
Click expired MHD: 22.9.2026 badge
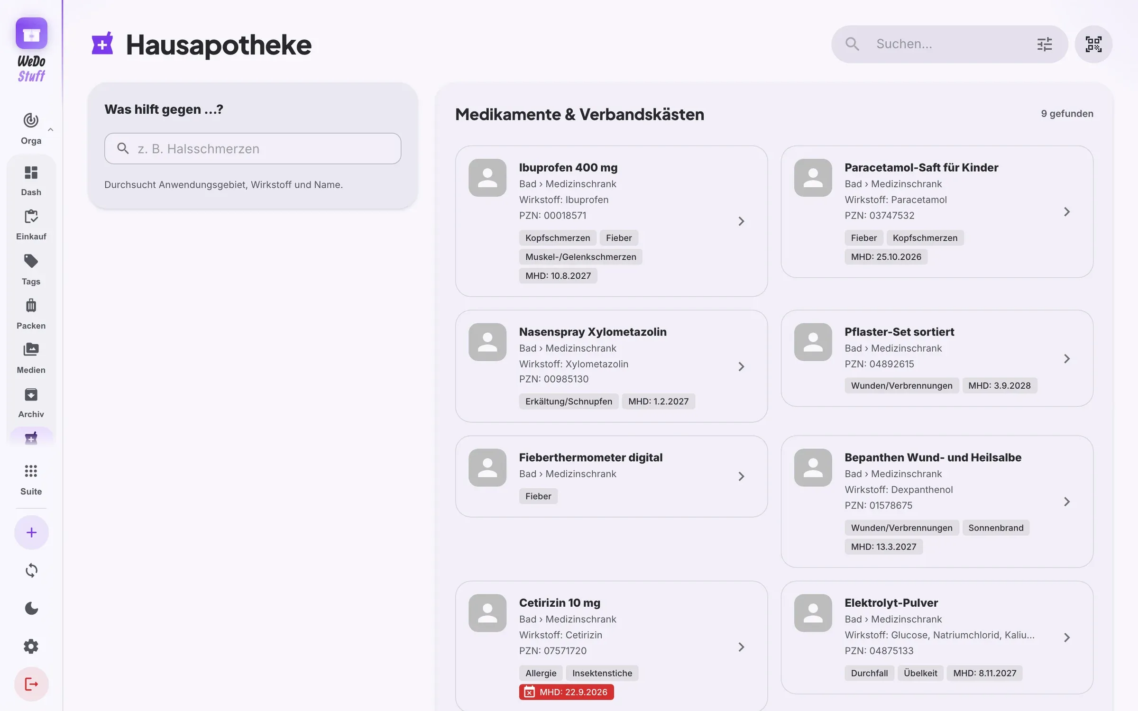pyautogui.click(x=566, y=692)
